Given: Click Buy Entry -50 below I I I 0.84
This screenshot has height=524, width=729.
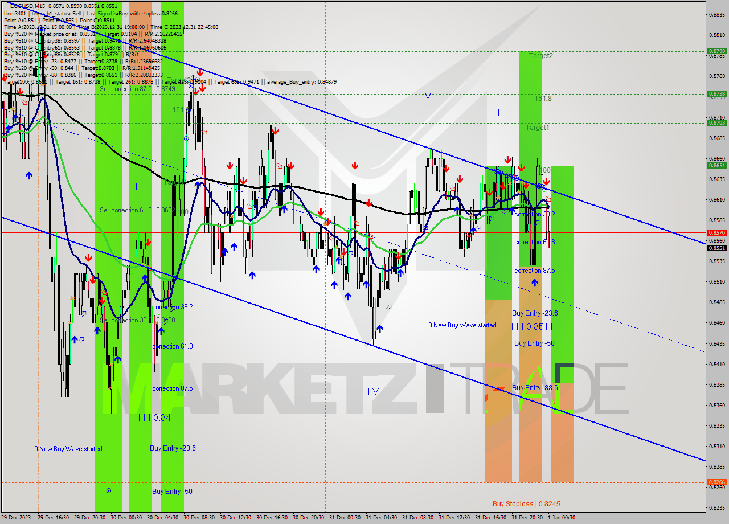Looking at the screenshot, I should pos(172,491).
